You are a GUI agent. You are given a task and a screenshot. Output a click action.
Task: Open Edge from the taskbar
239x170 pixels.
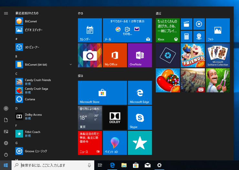(x=112, y=165)
